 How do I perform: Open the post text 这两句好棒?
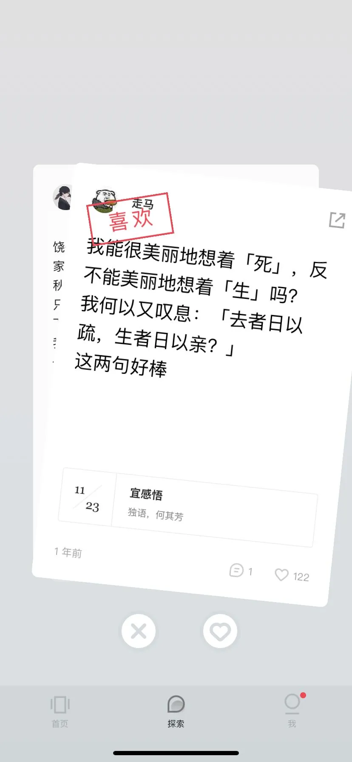121,365
